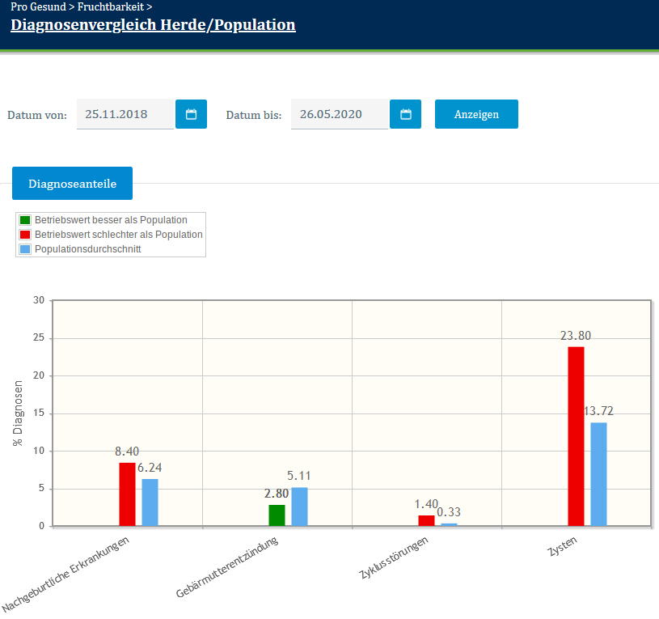Select the green Gebärmutterentzündung bar at 2.80
Image resolution: width=659 pixels, height=619 pixels.
[x=277, y=515]
